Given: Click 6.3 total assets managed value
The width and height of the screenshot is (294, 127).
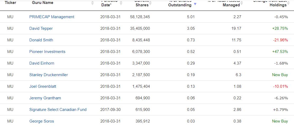Looking at the screenshot, I should [x=239, y=75].
